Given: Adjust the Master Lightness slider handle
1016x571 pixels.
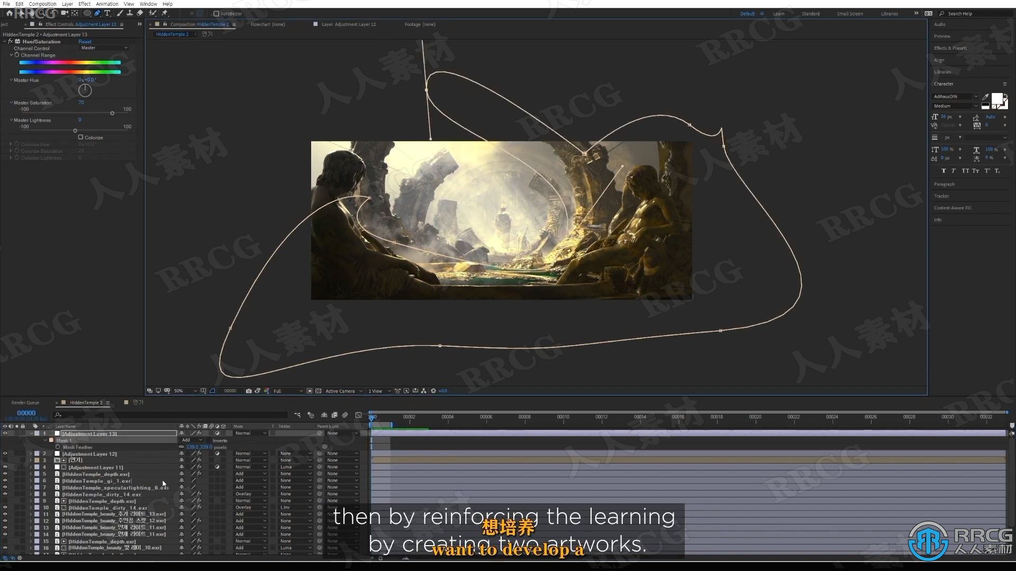Looking at the screenshot, I should click(75, 131).
